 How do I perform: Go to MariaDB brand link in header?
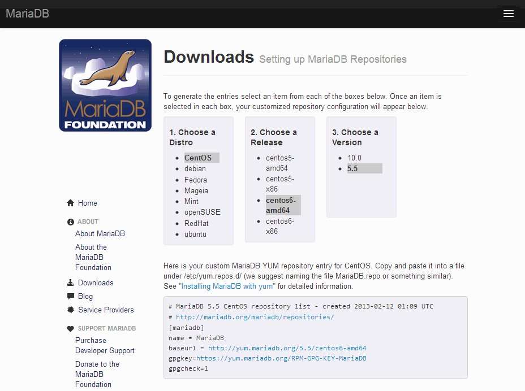tap(28, 14)
